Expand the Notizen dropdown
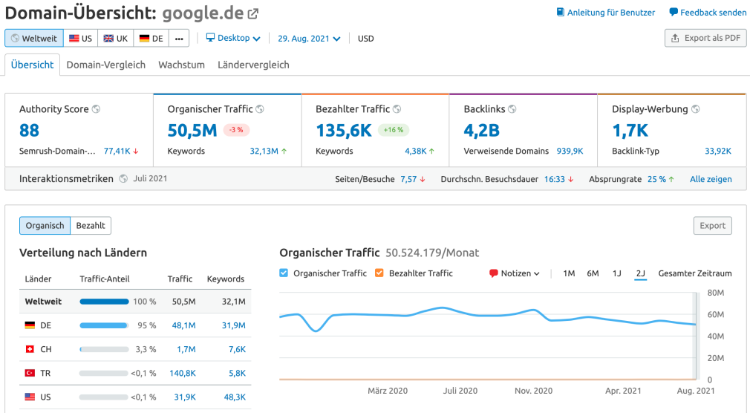The image size is (750, 413). point(515,273)
